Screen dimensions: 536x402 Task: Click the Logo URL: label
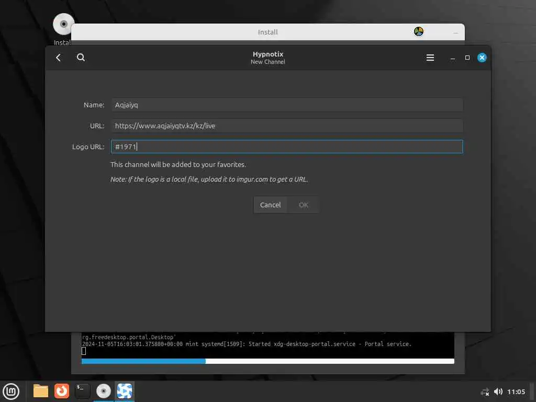tap(88, 147)
